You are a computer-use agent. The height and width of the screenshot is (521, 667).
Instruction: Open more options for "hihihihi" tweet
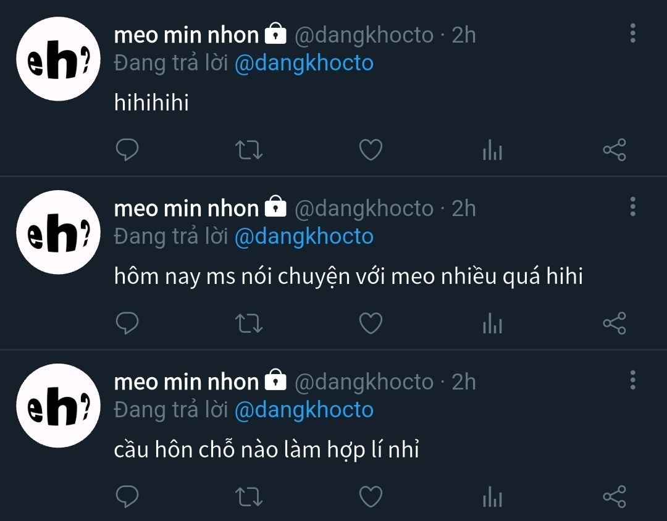[632, 33]
